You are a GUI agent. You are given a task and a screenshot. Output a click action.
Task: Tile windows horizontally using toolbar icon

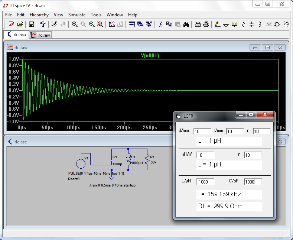[131, 25]
